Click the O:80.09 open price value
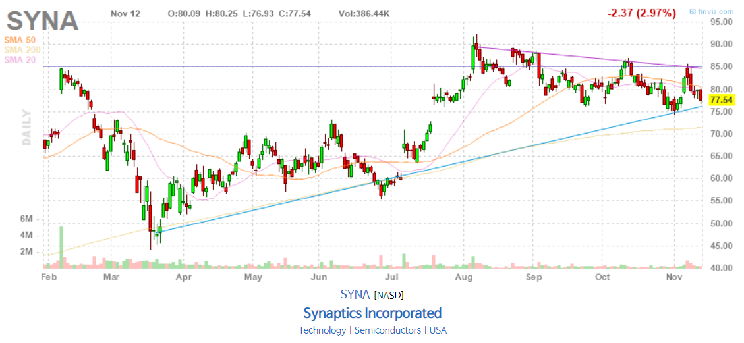Screen dimensions: 744x343 click(185, 14)
